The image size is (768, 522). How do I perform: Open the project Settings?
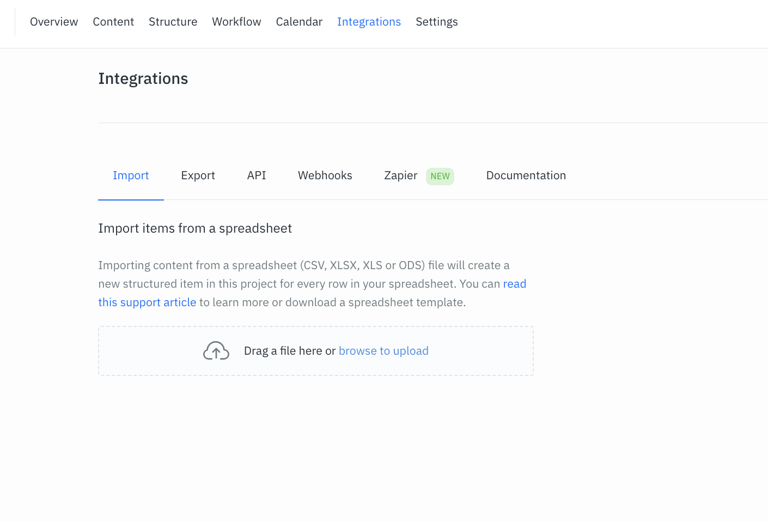click(436, 22)
